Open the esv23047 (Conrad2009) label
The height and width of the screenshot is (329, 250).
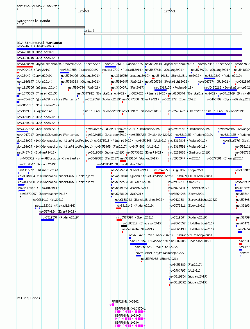click(x=35, y=76)
